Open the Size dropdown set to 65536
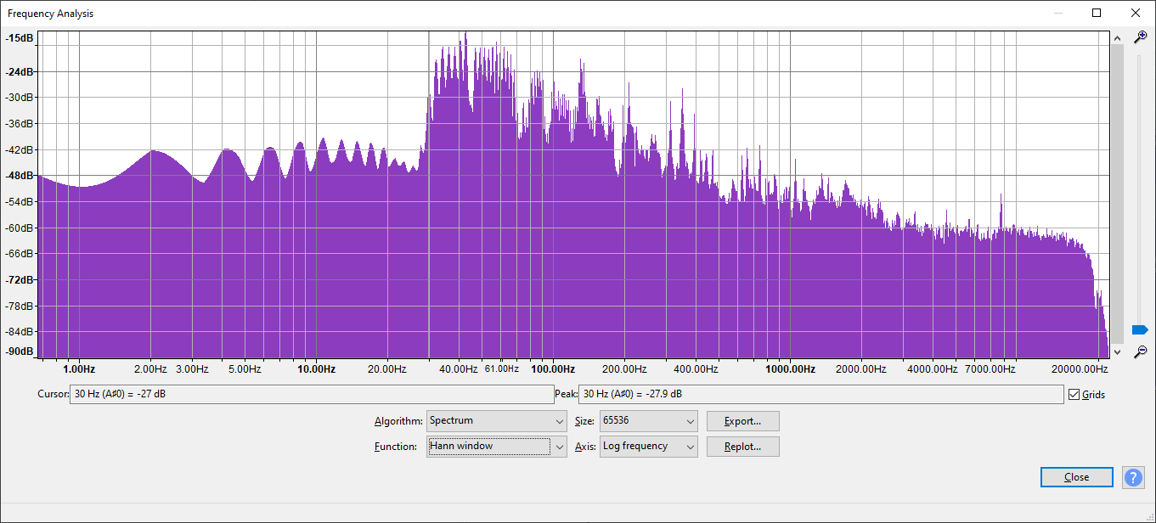Viewport: 1156px width, 523px height. 648,421
